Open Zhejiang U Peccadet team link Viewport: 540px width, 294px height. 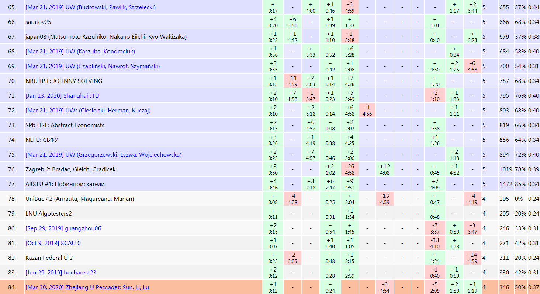87,287
